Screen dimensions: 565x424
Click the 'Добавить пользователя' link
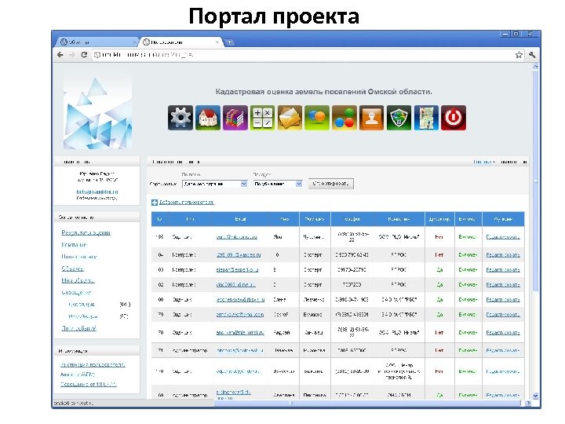click(x=186, y=203)
